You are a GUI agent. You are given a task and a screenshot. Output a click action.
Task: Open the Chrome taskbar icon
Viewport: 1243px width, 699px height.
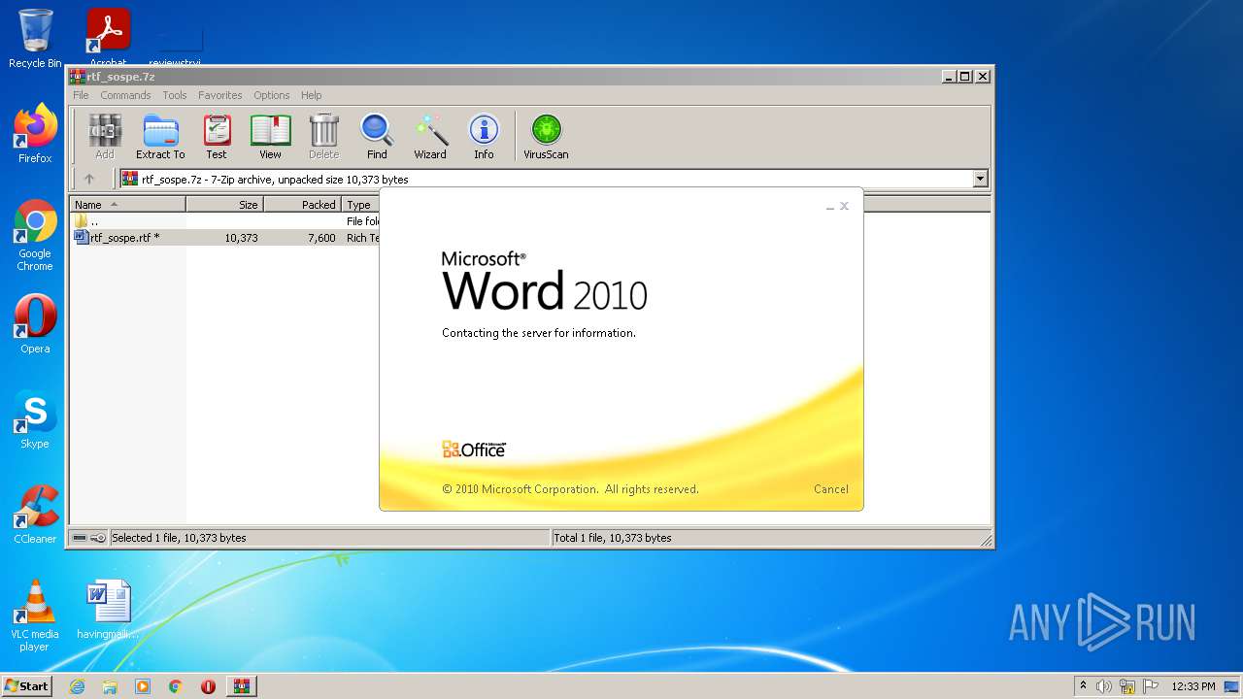(176, 686)
